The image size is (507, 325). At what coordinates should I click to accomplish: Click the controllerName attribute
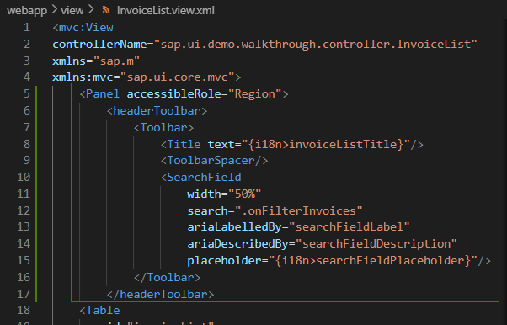click(99, 44)
